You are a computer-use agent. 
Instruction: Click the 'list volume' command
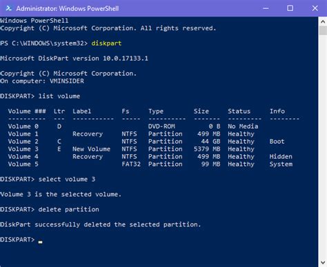pyautogui.click(x=59, y=96)
